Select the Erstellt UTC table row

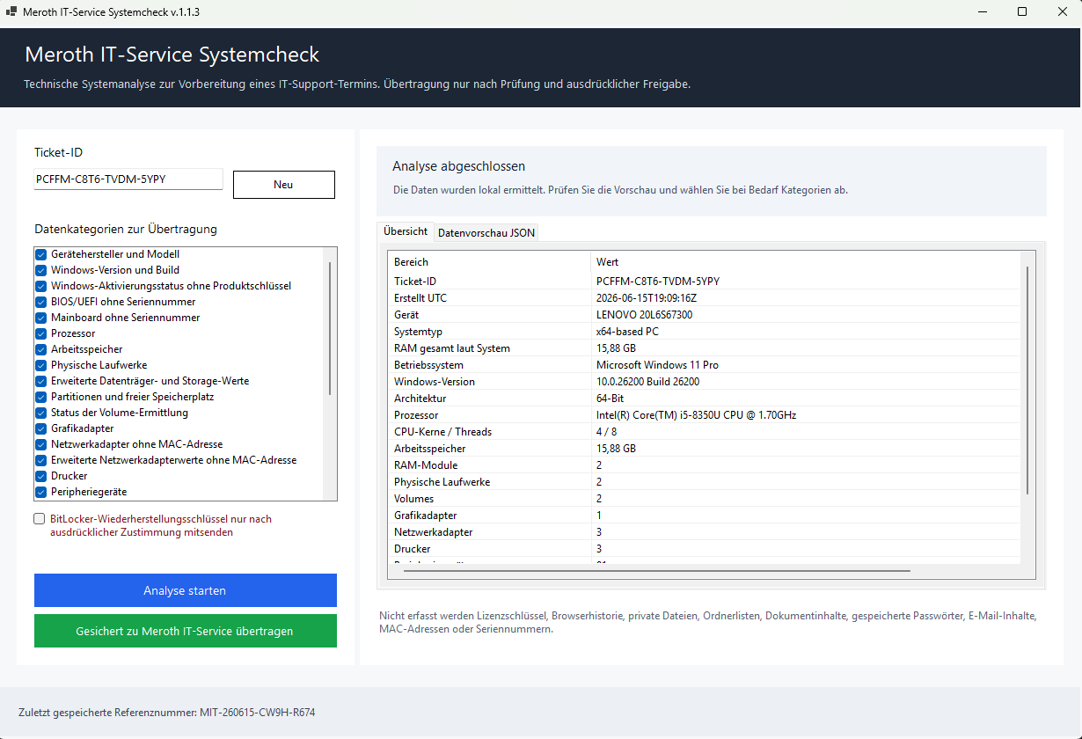point(705,298)
